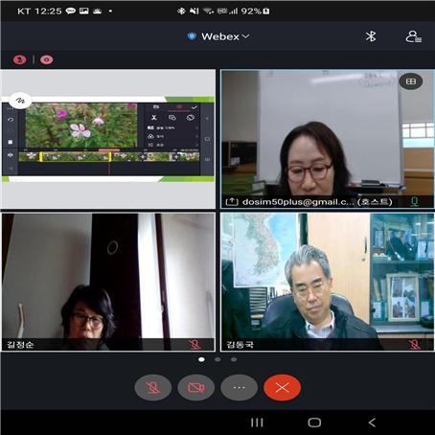This screenshot has width=435, height=435.
Task: Tap the red recording indicator icon
Action: [47, 59]
